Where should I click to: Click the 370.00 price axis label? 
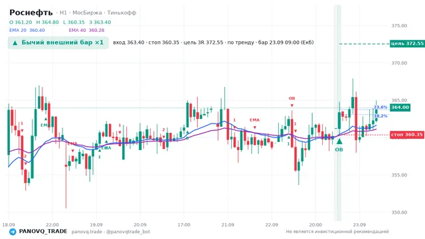click(399, 63)
